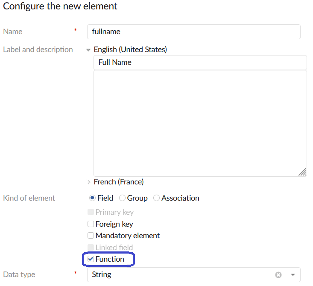The image size is (313, 286).
Task: Click the Full Name label field
Action: pos(200,62)
